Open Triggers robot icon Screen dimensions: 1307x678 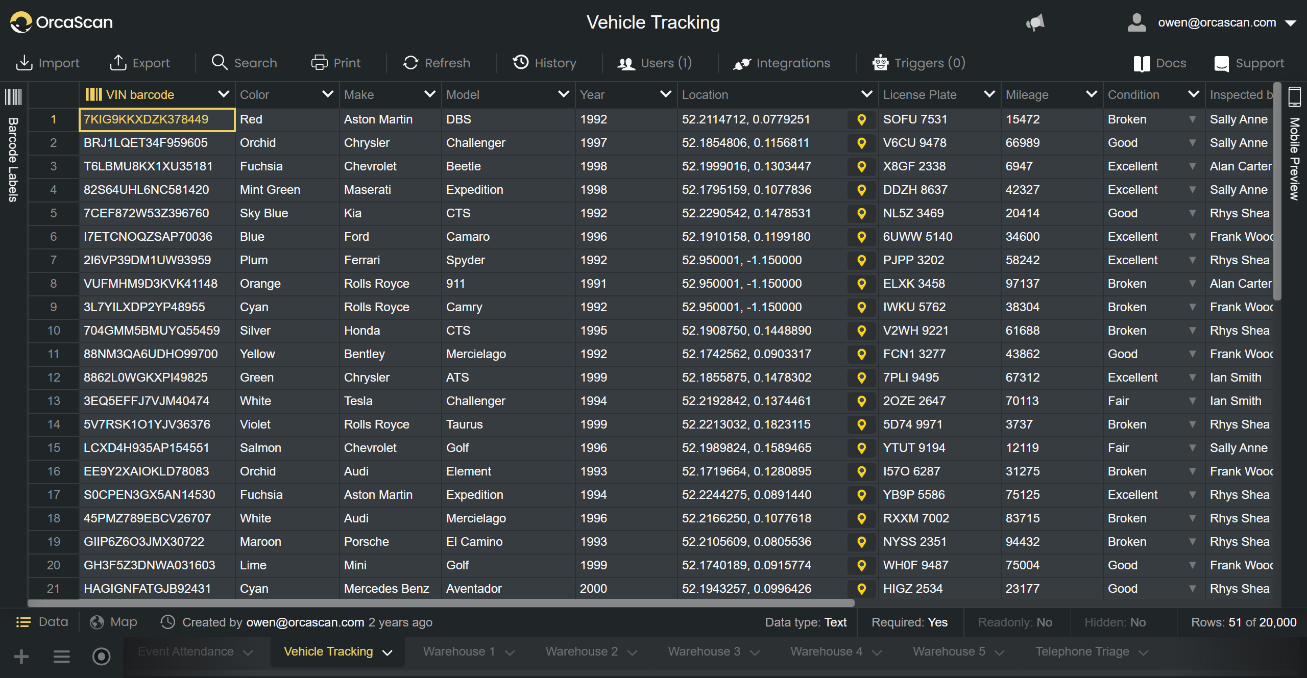[880, 63]
